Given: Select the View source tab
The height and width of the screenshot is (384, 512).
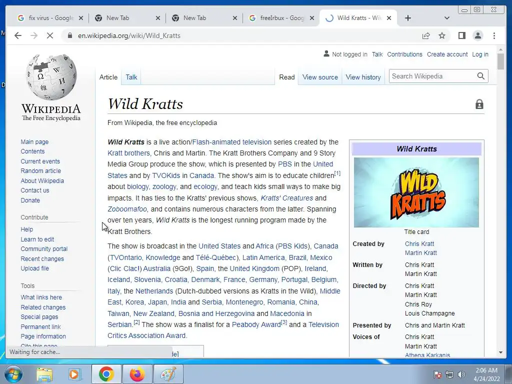Looking at the screenshot, I should (x=320, y=77).
